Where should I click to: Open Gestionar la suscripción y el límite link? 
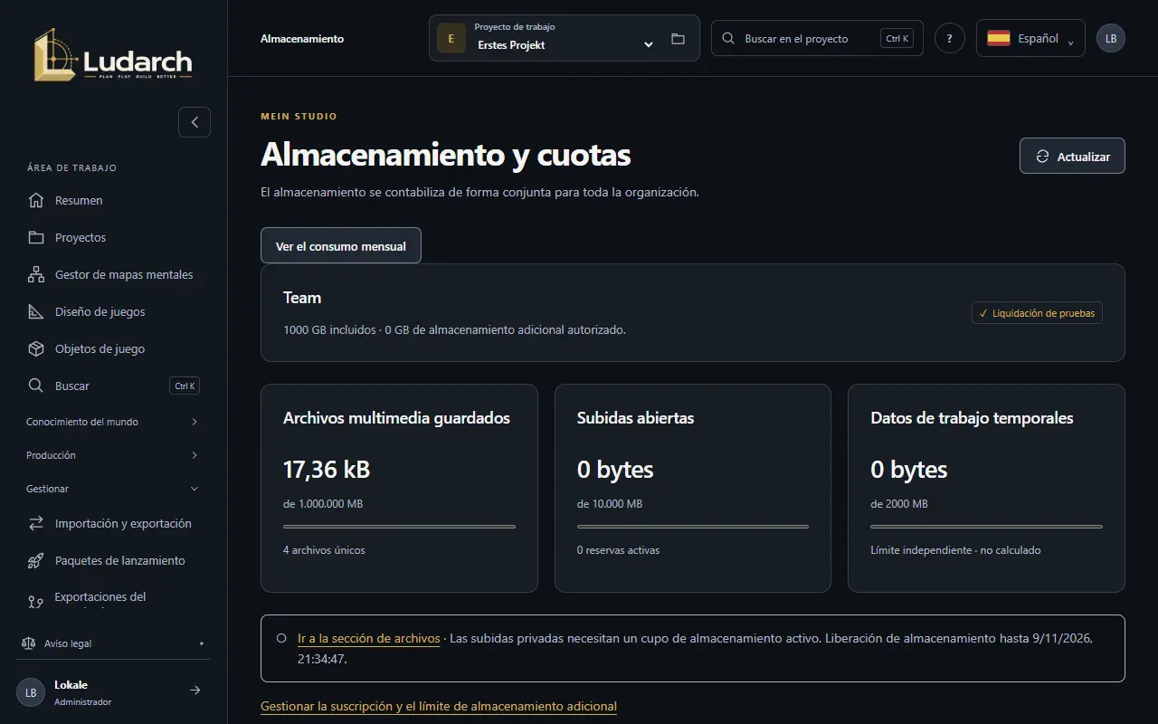439,706
